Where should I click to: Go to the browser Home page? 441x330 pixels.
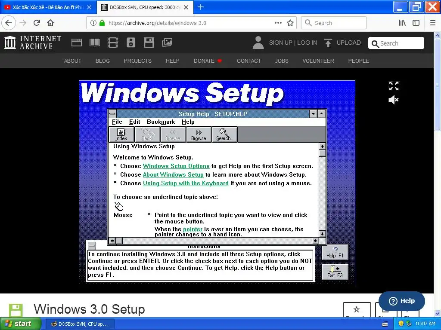pos(50,23)
